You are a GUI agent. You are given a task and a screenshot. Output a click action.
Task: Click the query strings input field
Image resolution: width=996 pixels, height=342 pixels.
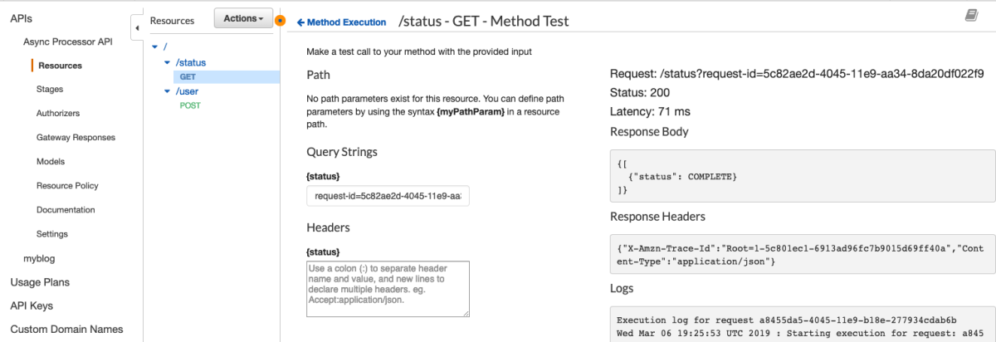coord(388,197)
